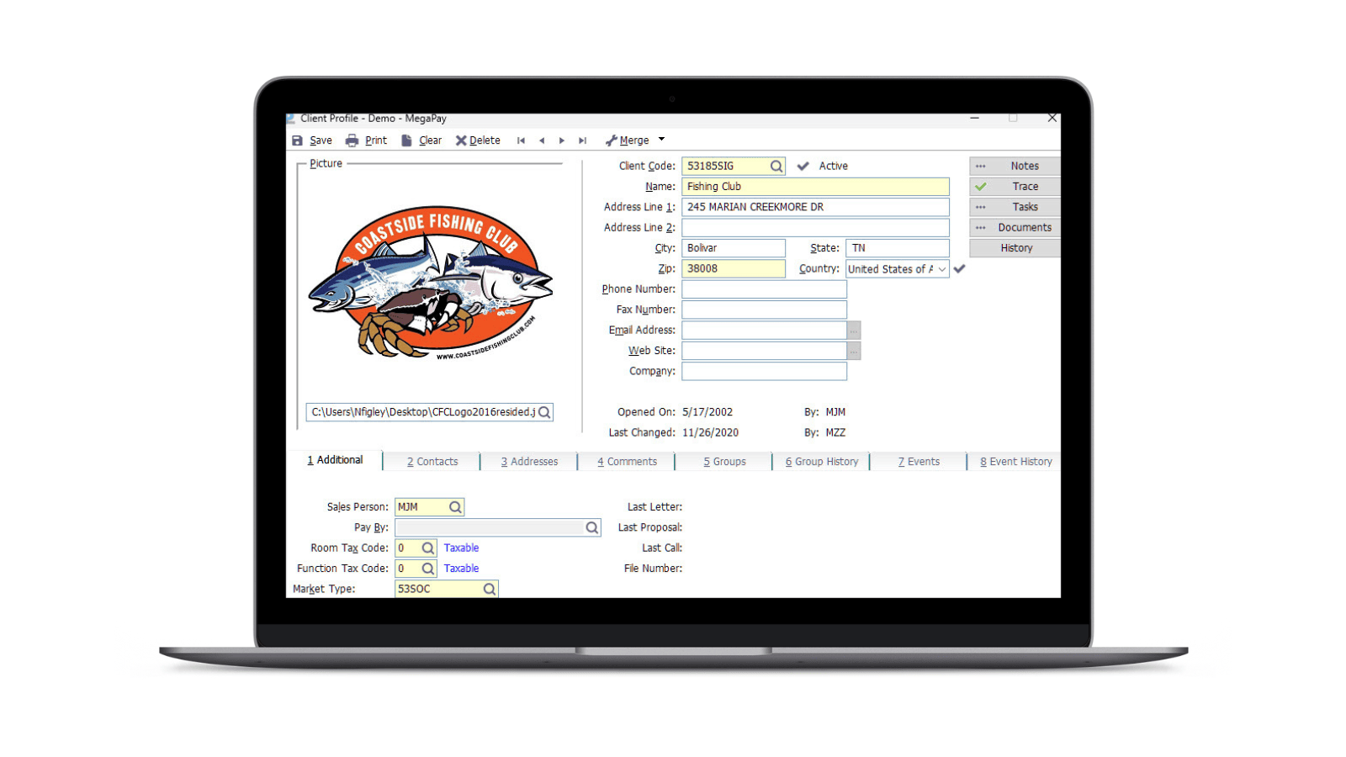Look up Market Type with magnifier

point(489,590)
